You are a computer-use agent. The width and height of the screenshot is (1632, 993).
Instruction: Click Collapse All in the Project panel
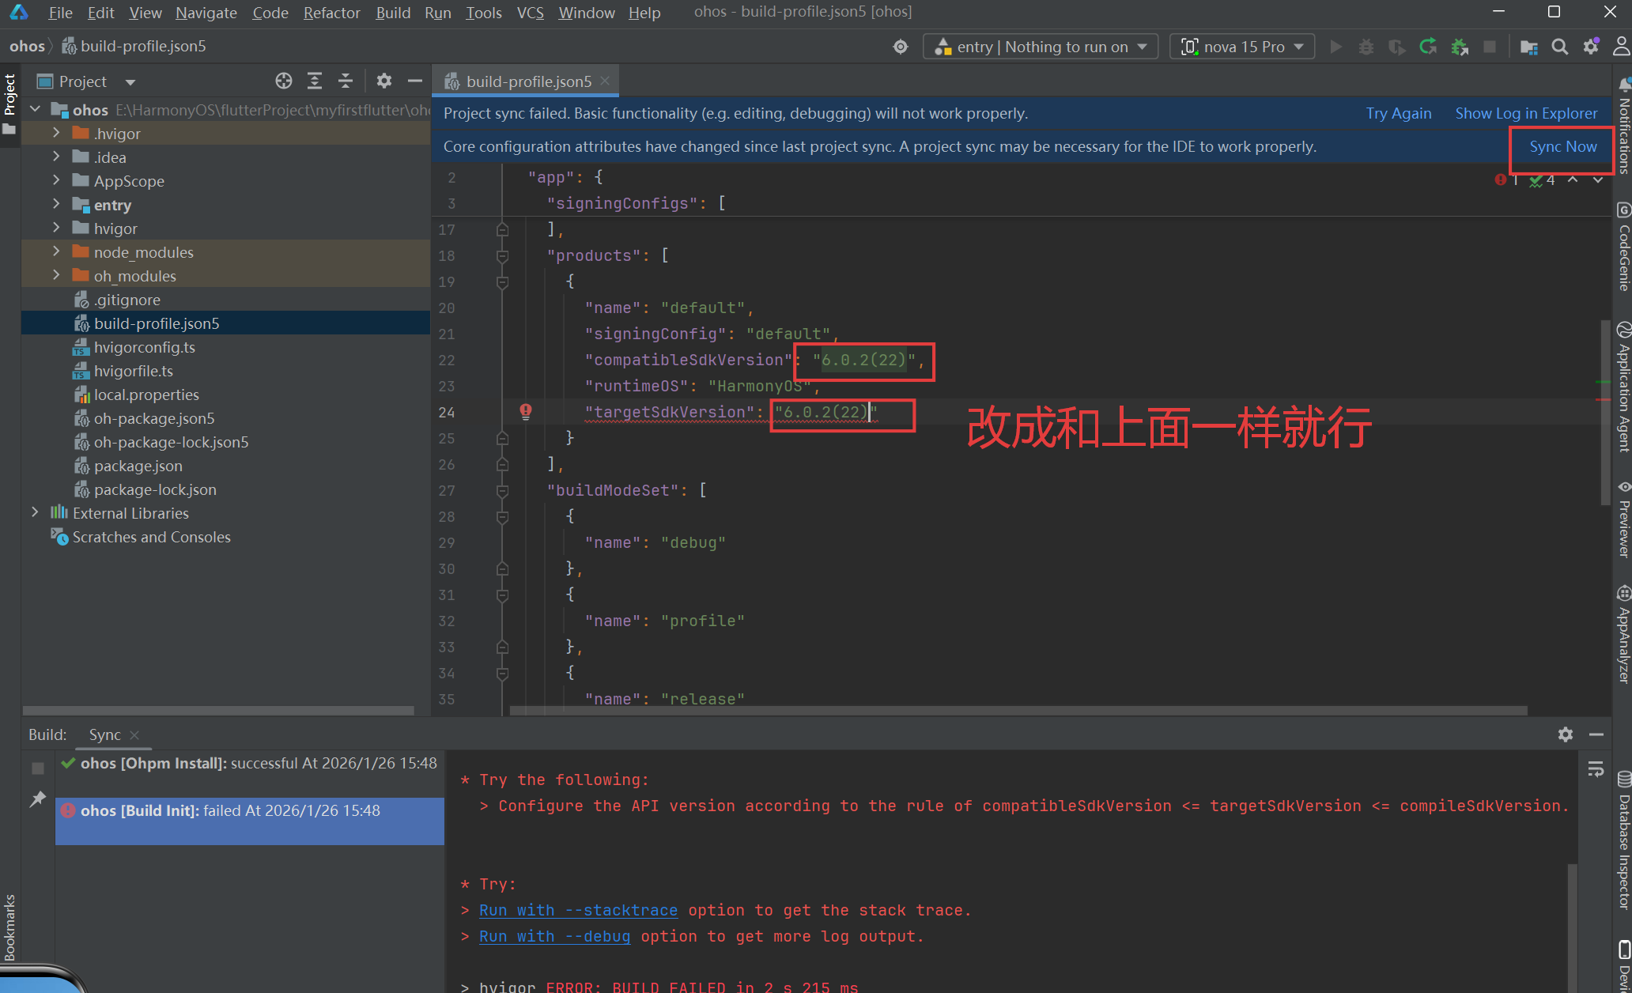tap(346, 81)
